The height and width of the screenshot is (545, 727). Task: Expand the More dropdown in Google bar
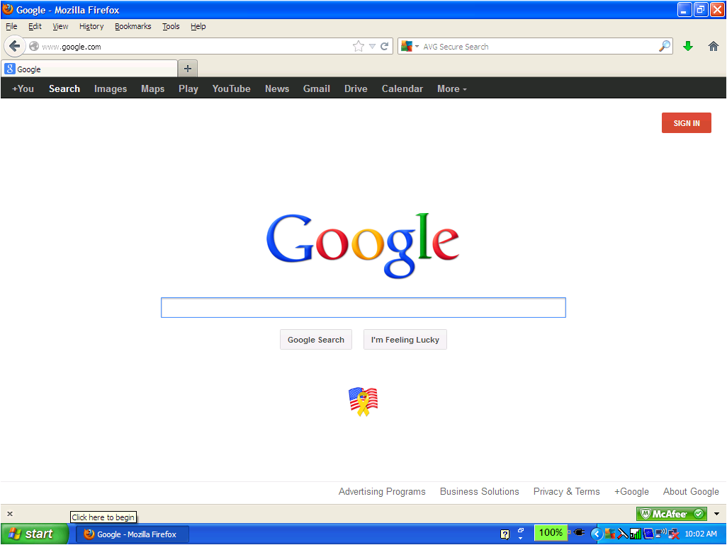point(451,88)
